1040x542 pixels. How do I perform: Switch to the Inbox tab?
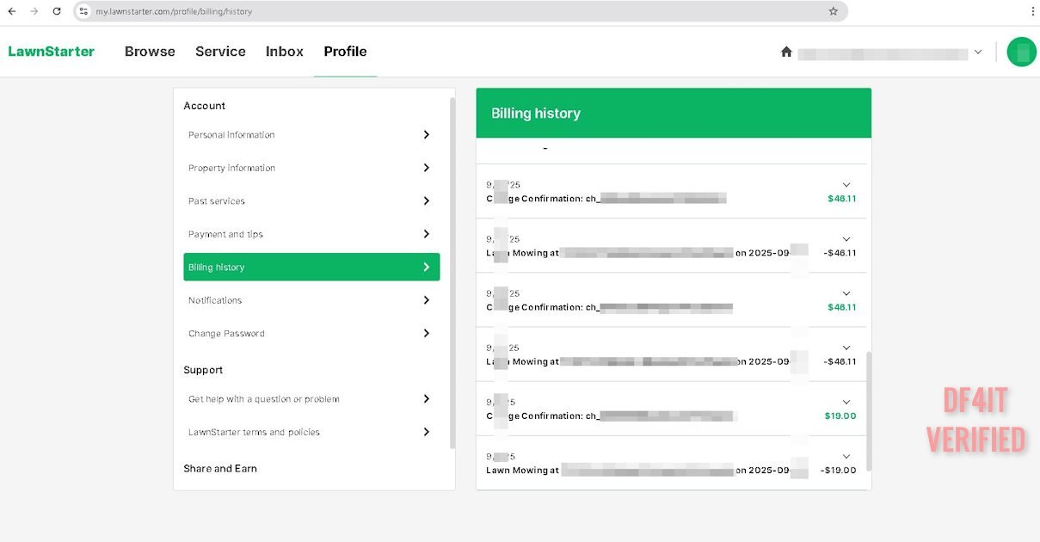[x=284, y=52]
